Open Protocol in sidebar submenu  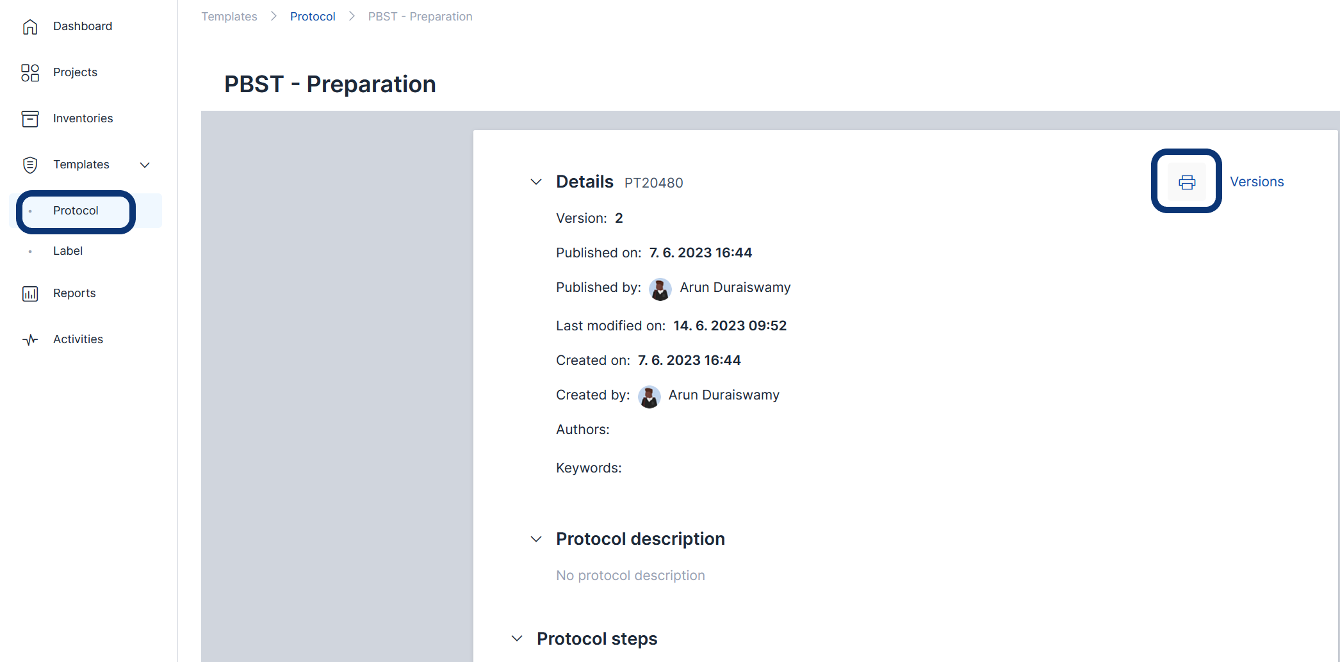click(x=76, y=211)
